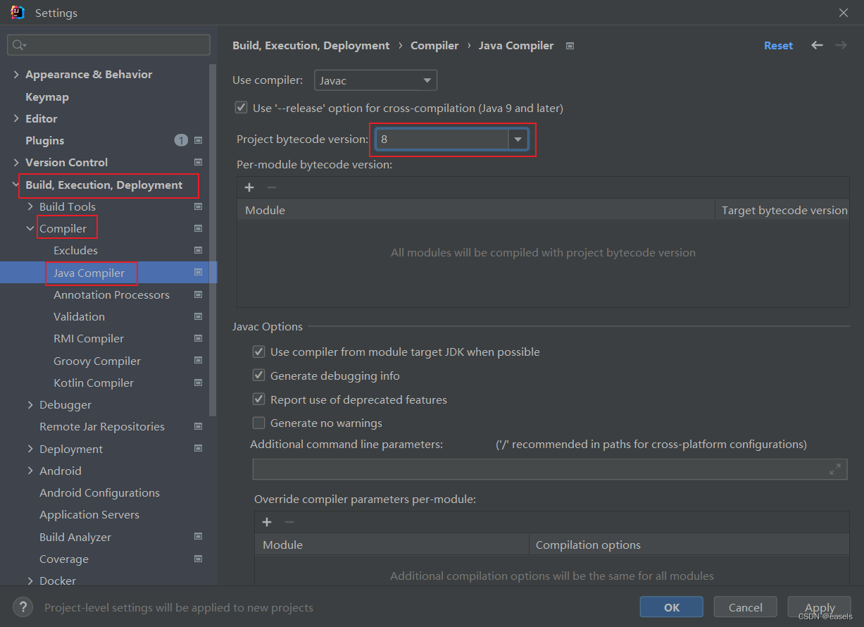Uncheck Generate debugging info
Image resolution: width=864 pixels, height=627 pixels.
(259, 375)
